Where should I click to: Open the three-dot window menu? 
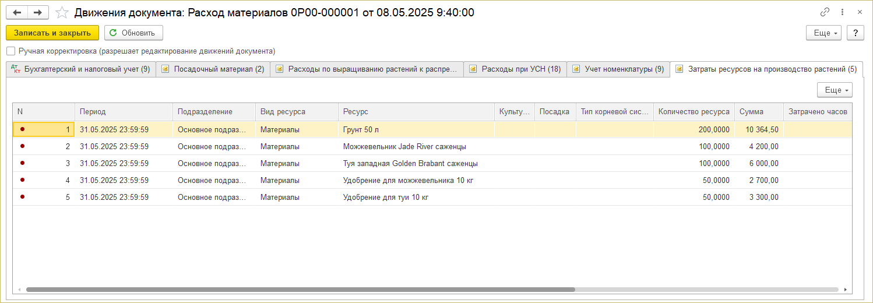[842, 12]
